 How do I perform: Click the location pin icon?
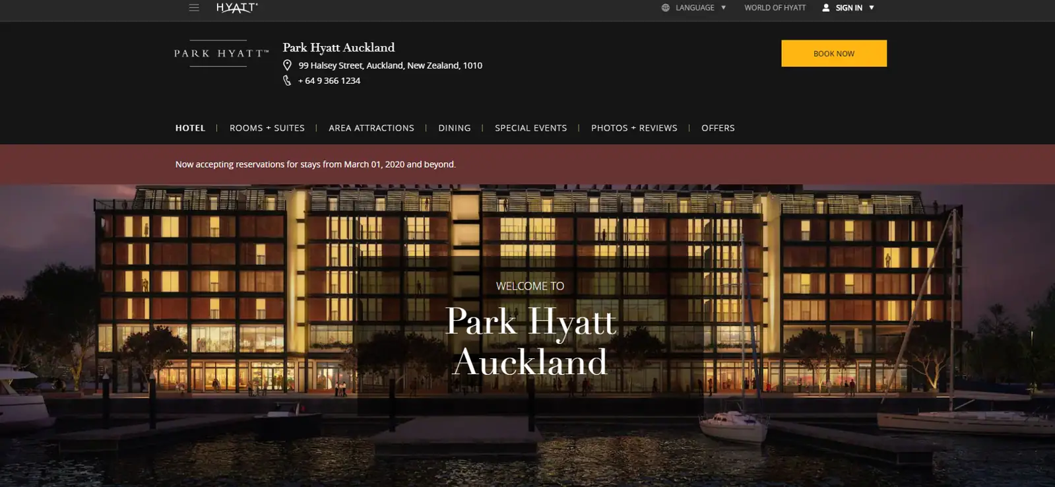tap(287, 65)
